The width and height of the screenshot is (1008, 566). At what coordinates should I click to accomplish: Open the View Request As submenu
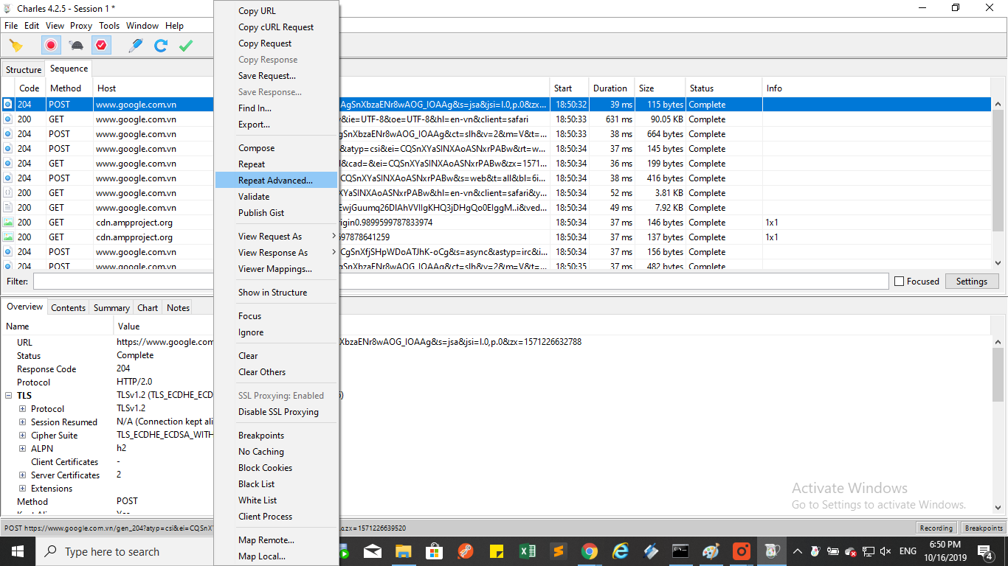coord(276,237)
